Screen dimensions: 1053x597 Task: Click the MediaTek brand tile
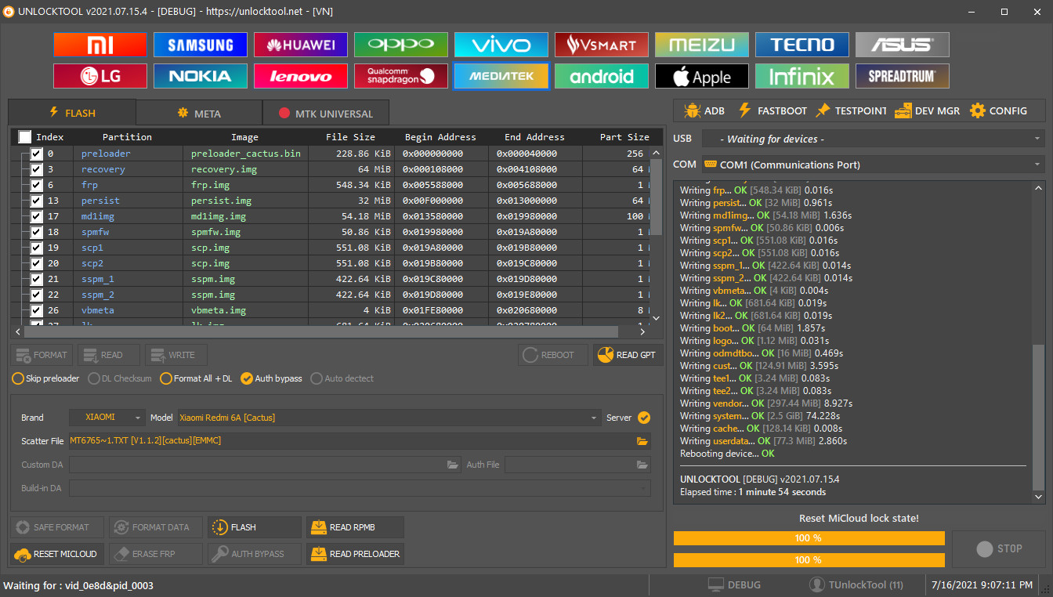tap(501, 76)
